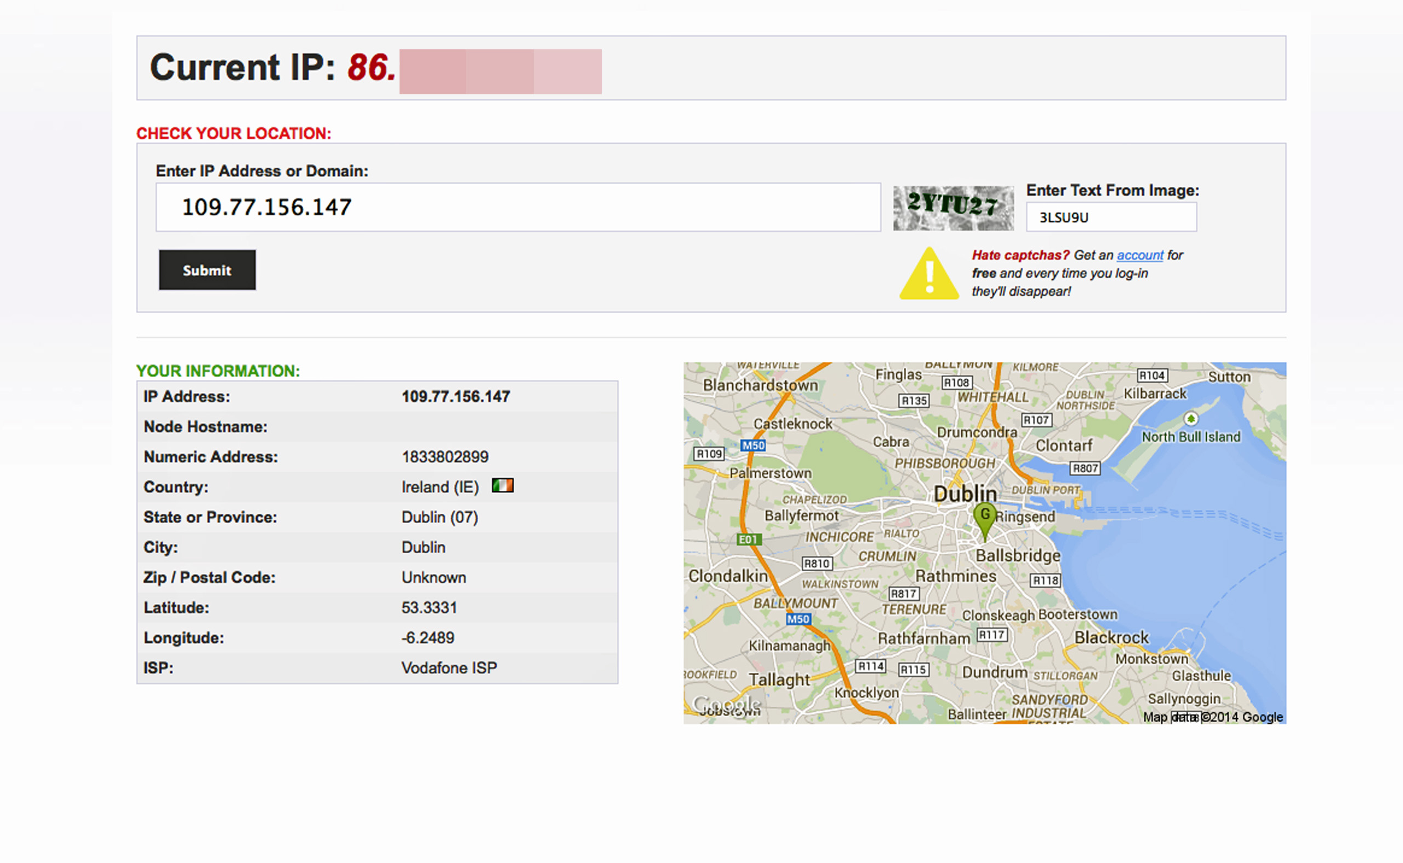Screen dimensions: 1403x863
Task: Click the yellow warning triangle icon
Action: click(x=928, y=275)
